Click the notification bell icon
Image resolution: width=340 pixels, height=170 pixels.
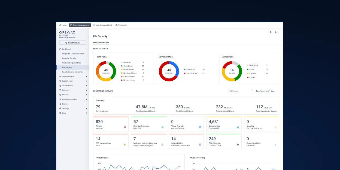271,32
